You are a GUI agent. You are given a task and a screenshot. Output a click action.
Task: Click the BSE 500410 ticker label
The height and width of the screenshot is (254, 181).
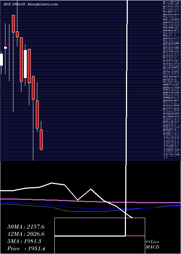[14, 4]
